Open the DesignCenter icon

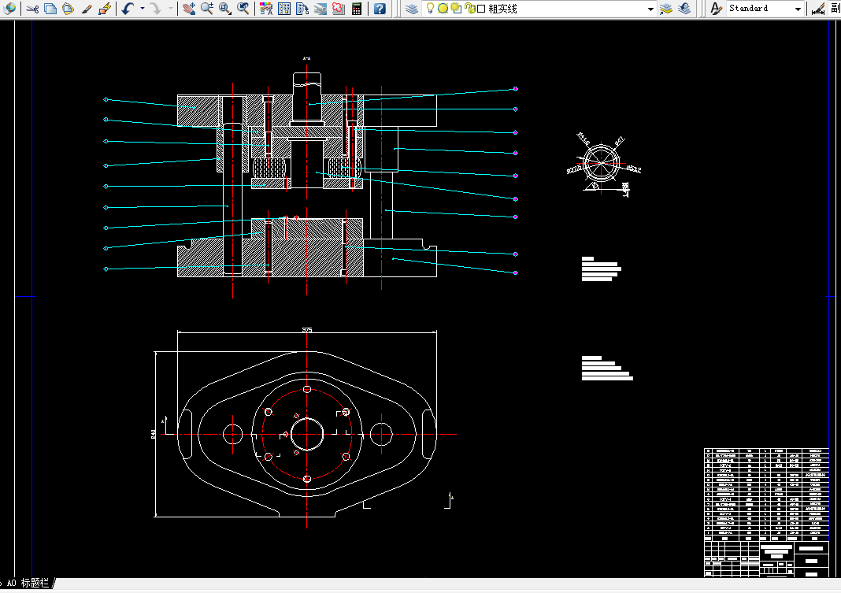click(284, 9)
